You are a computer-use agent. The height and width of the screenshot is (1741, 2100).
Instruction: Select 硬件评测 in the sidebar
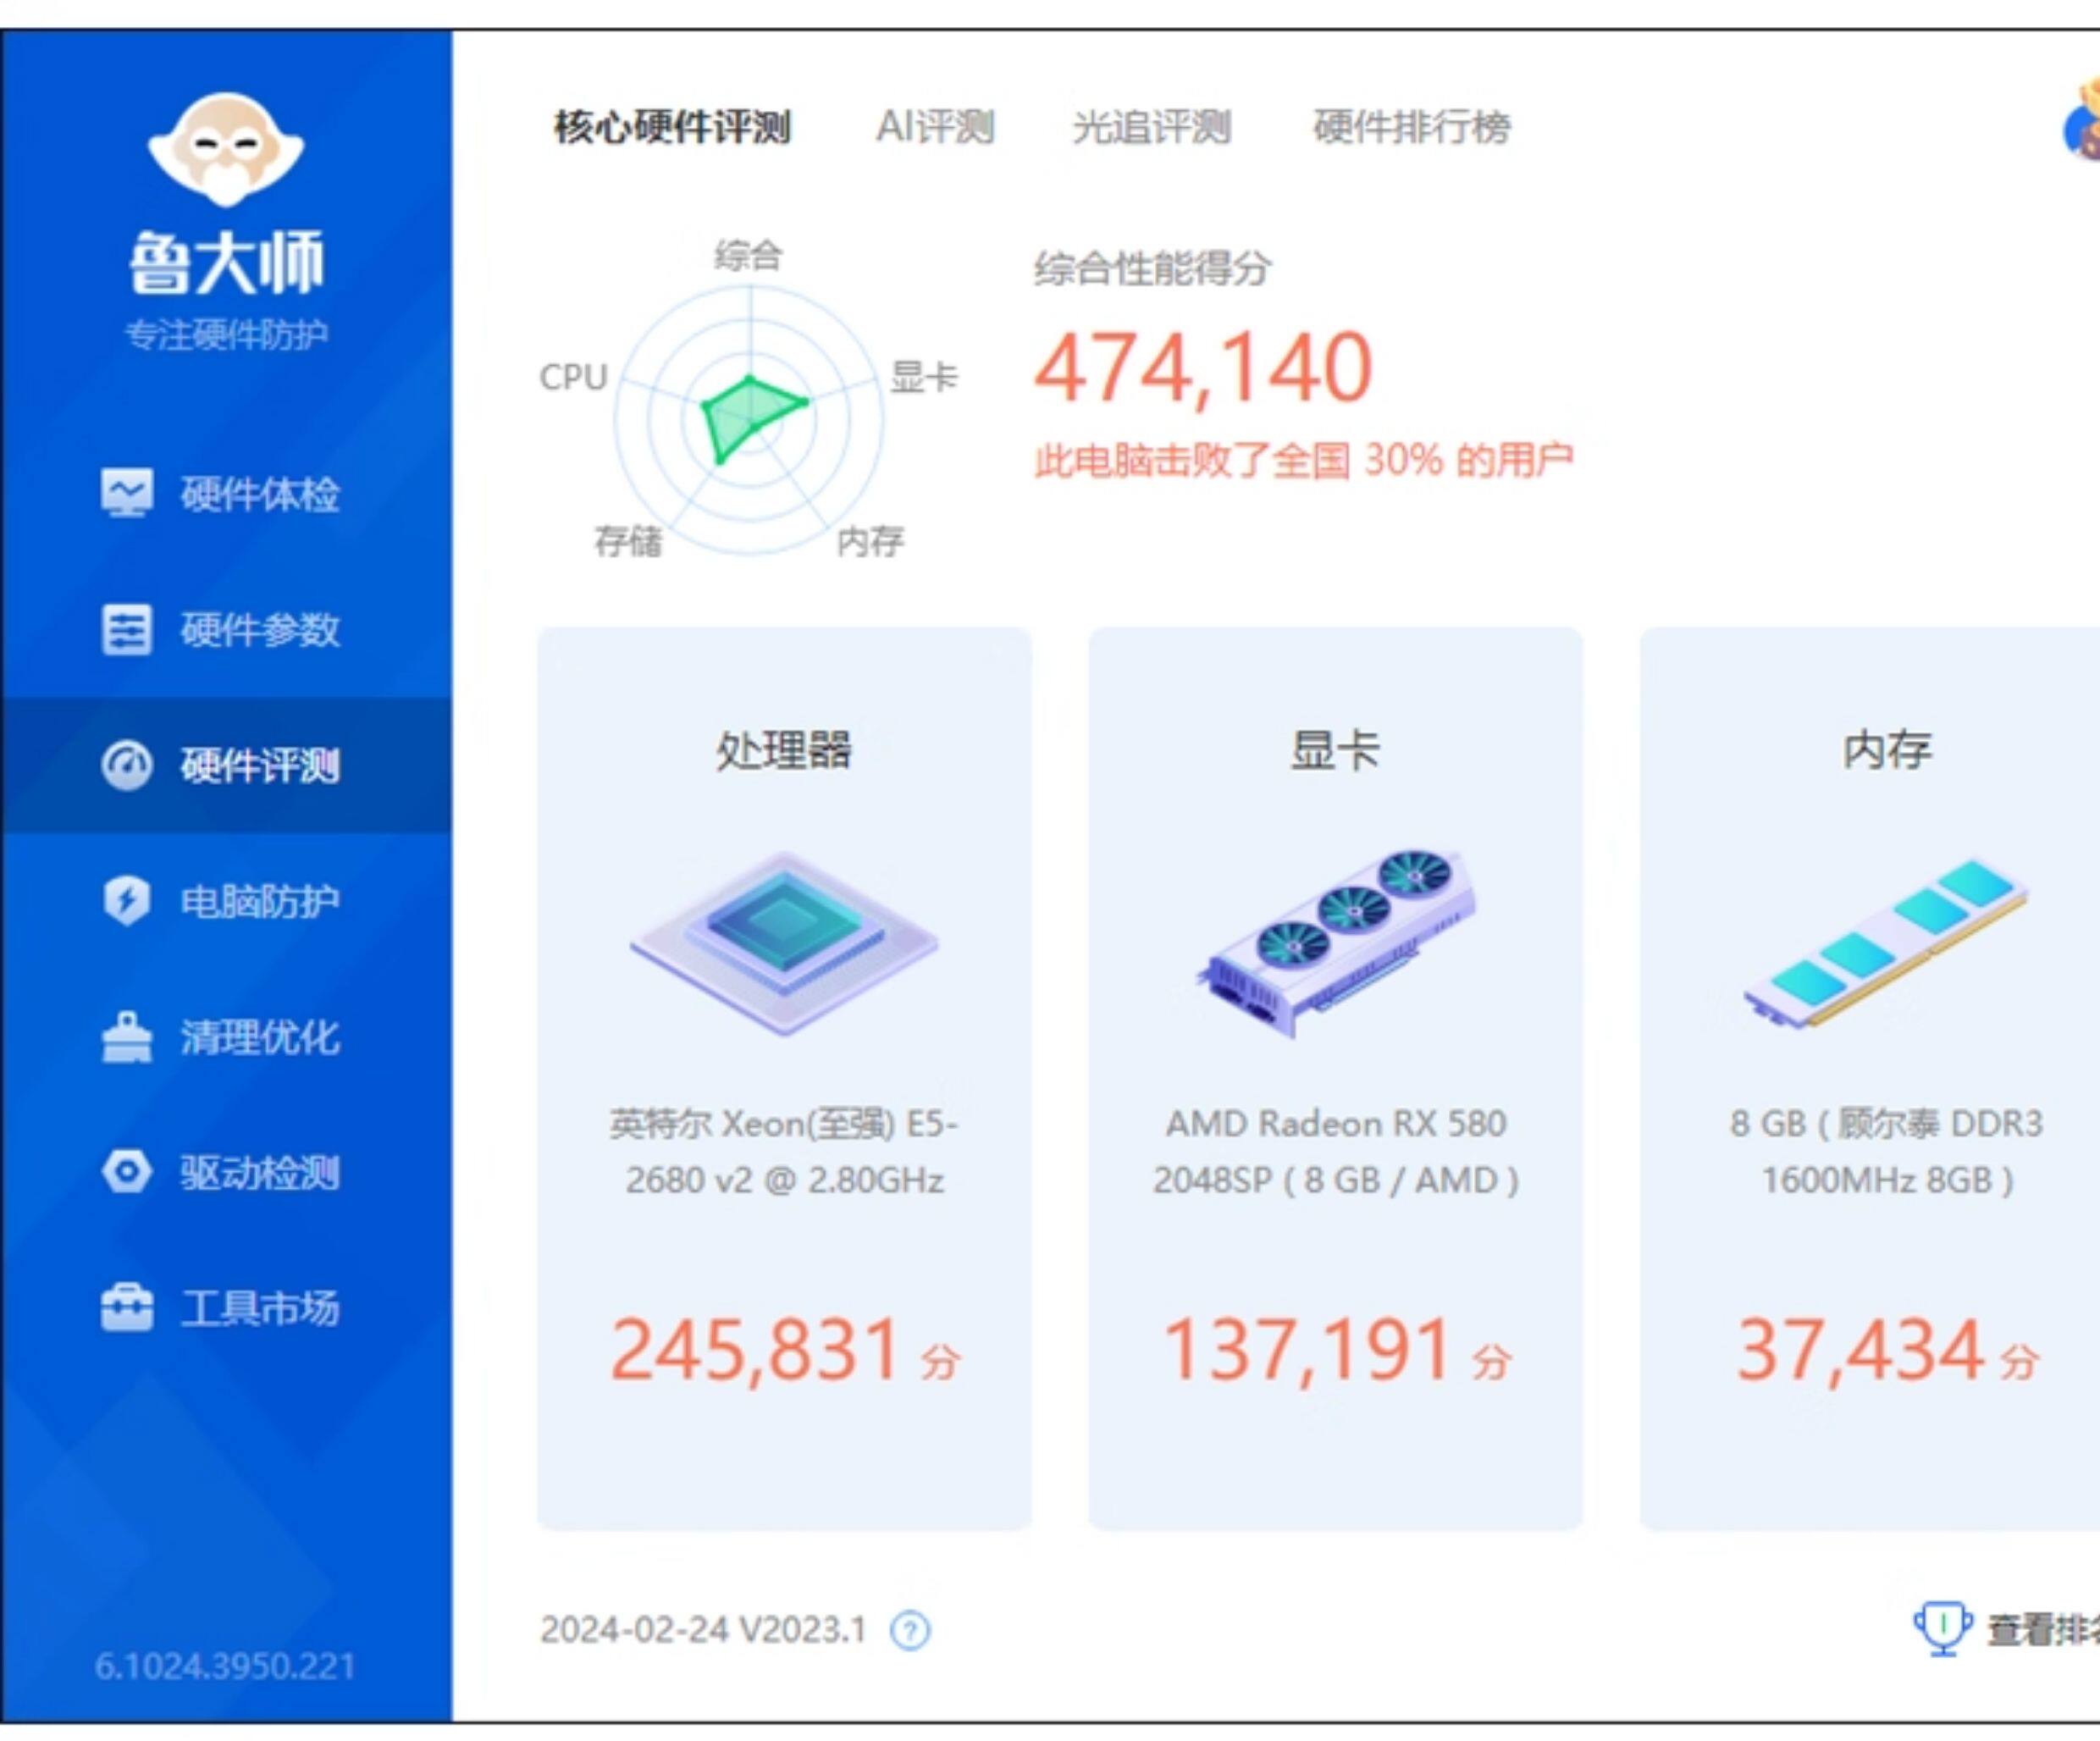[226, 765]
